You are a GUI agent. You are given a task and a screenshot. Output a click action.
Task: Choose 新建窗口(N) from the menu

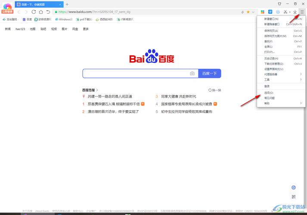[x=281, y=19]
